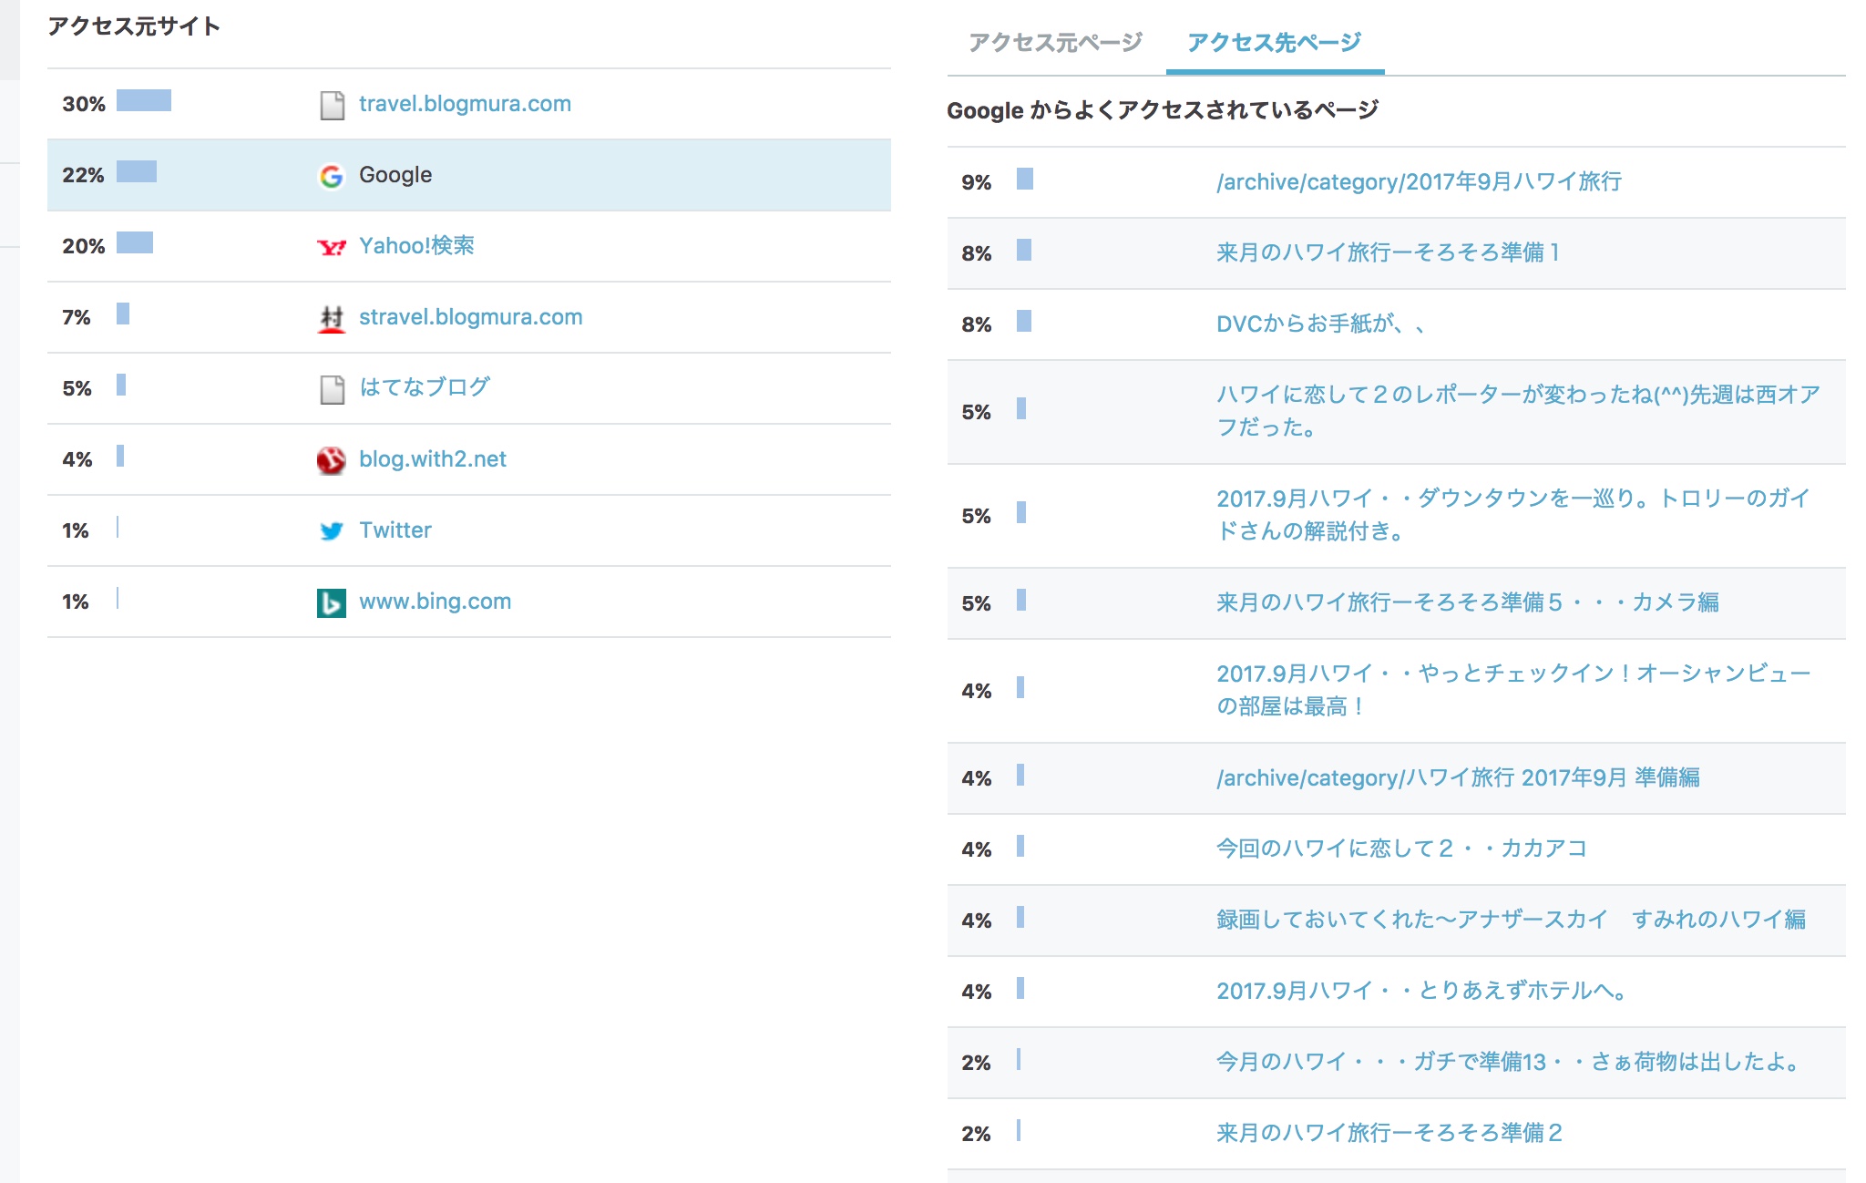Click the 30% bar for travel.blogmura.com
The width and height of the screenshot is (1866, 1183).
144,100
